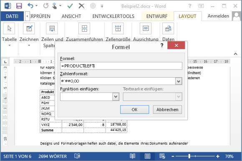Switch to Read Mode view in status bar
Viewport: 242px width, 161px height.
[x=132, y=156]
